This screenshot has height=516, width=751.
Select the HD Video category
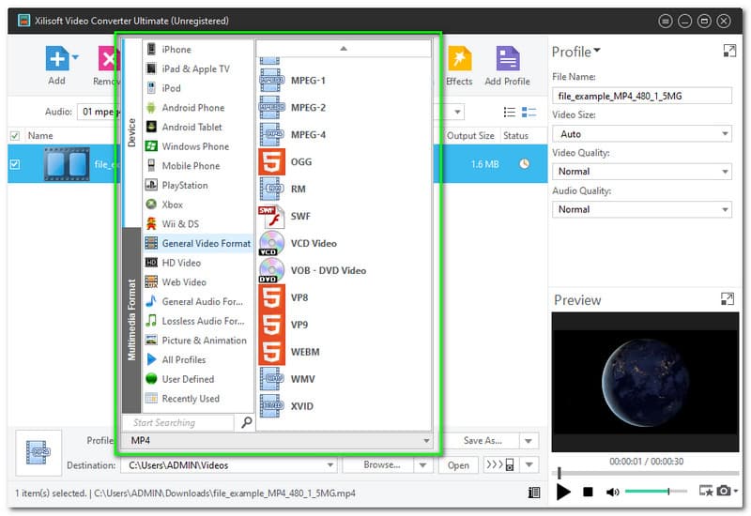181,263
